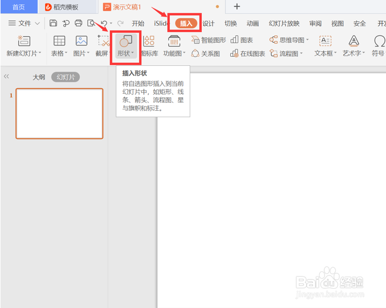Click the Save icon in quick toolbar
Viewport: 386px width, 308px height.
pos(53,23)
